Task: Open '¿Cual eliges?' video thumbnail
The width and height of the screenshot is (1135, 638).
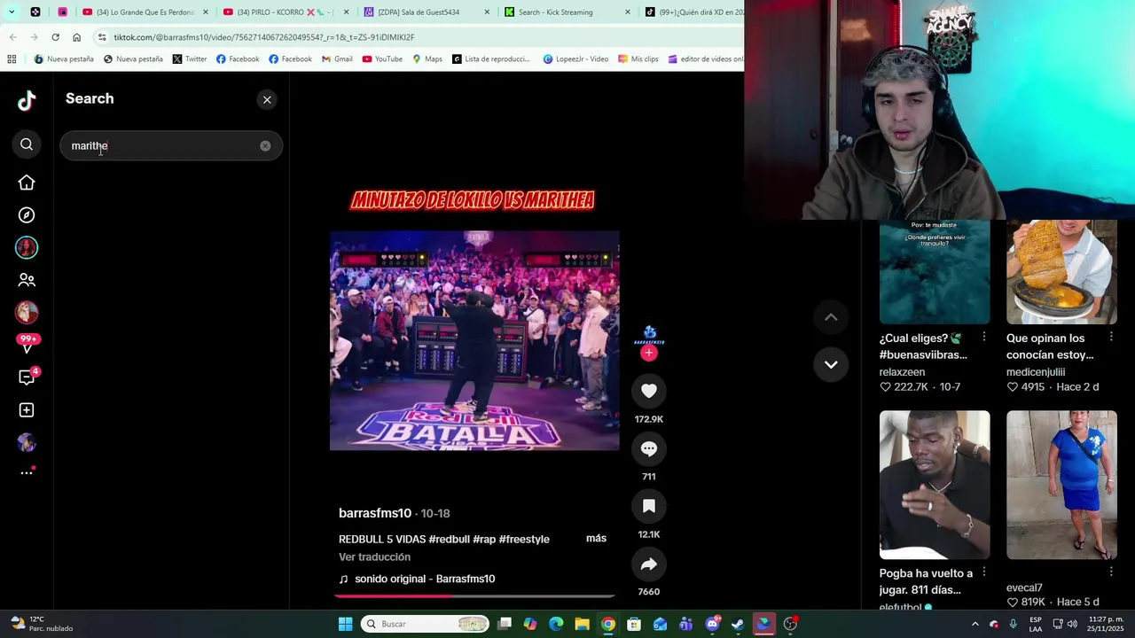Action: coord(935,271)
